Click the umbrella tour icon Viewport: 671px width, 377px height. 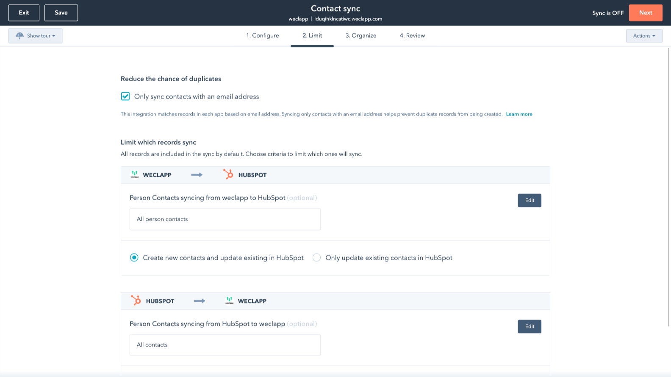pos(19,36)
